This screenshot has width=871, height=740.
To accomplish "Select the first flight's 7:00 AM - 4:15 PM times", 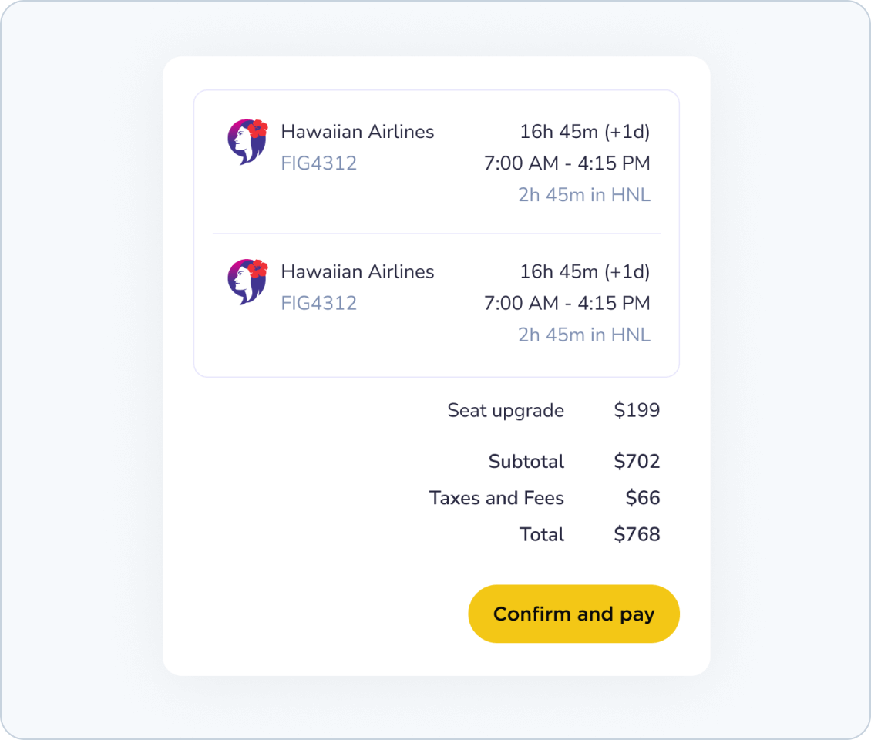I will (567, 163).
